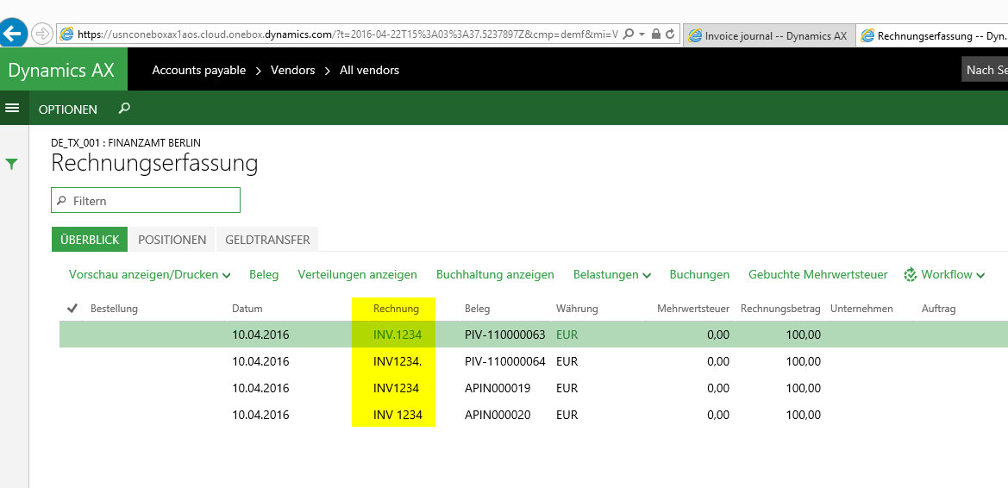The width and height of the screenshot is (1008, 488).
Task: Open the OPTIONEN menu
Action: (68, 109)
